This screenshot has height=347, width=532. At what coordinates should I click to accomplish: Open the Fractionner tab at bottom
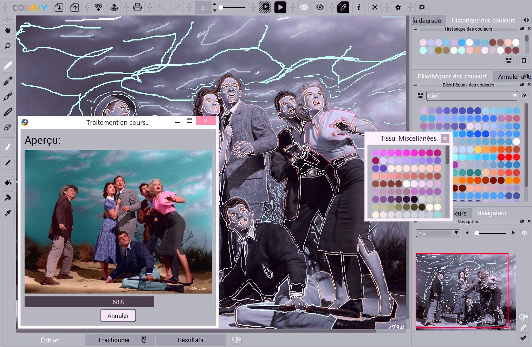pyautogui.click(x=120, y=340)
